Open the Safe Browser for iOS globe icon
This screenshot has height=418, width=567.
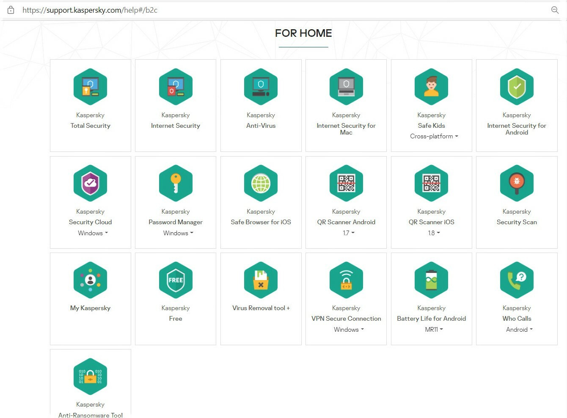[x=261, y=183]
